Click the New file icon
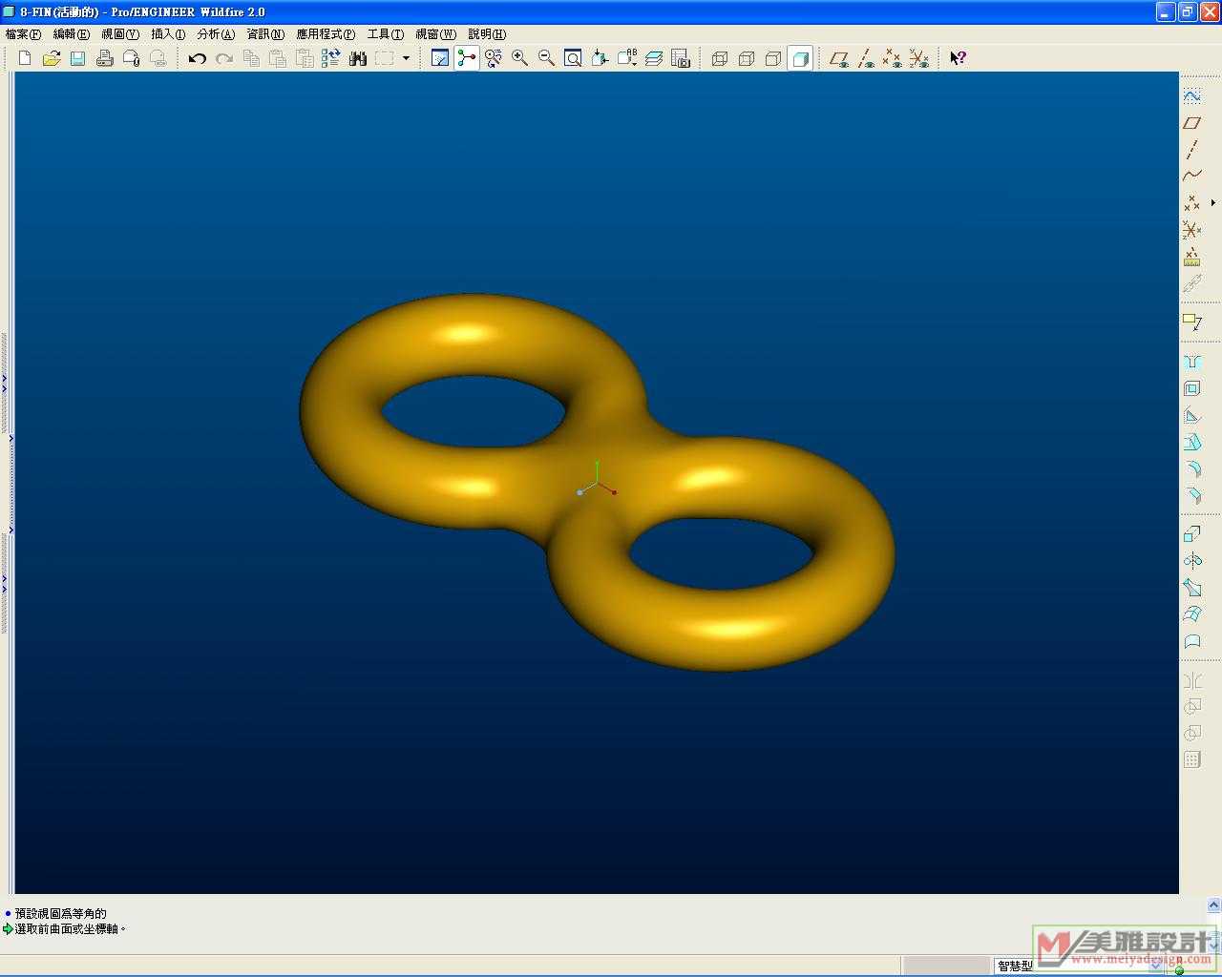1222x977 pixels. click(25, 58)
